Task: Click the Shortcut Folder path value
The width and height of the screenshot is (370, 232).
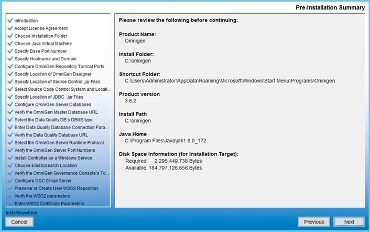Action: point(230,81)
